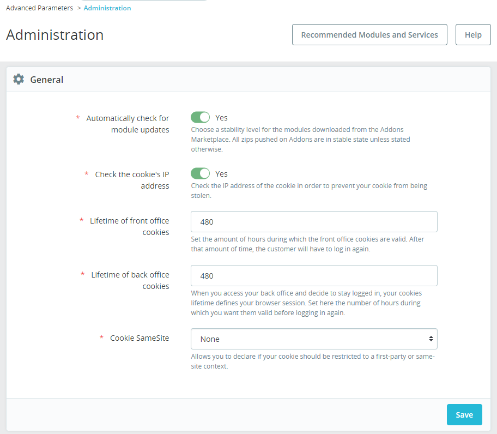The height and width of the screenshot is (434, 497).
Task: Click the 'Cookie SameSite' field label
Action: point(140,338)
